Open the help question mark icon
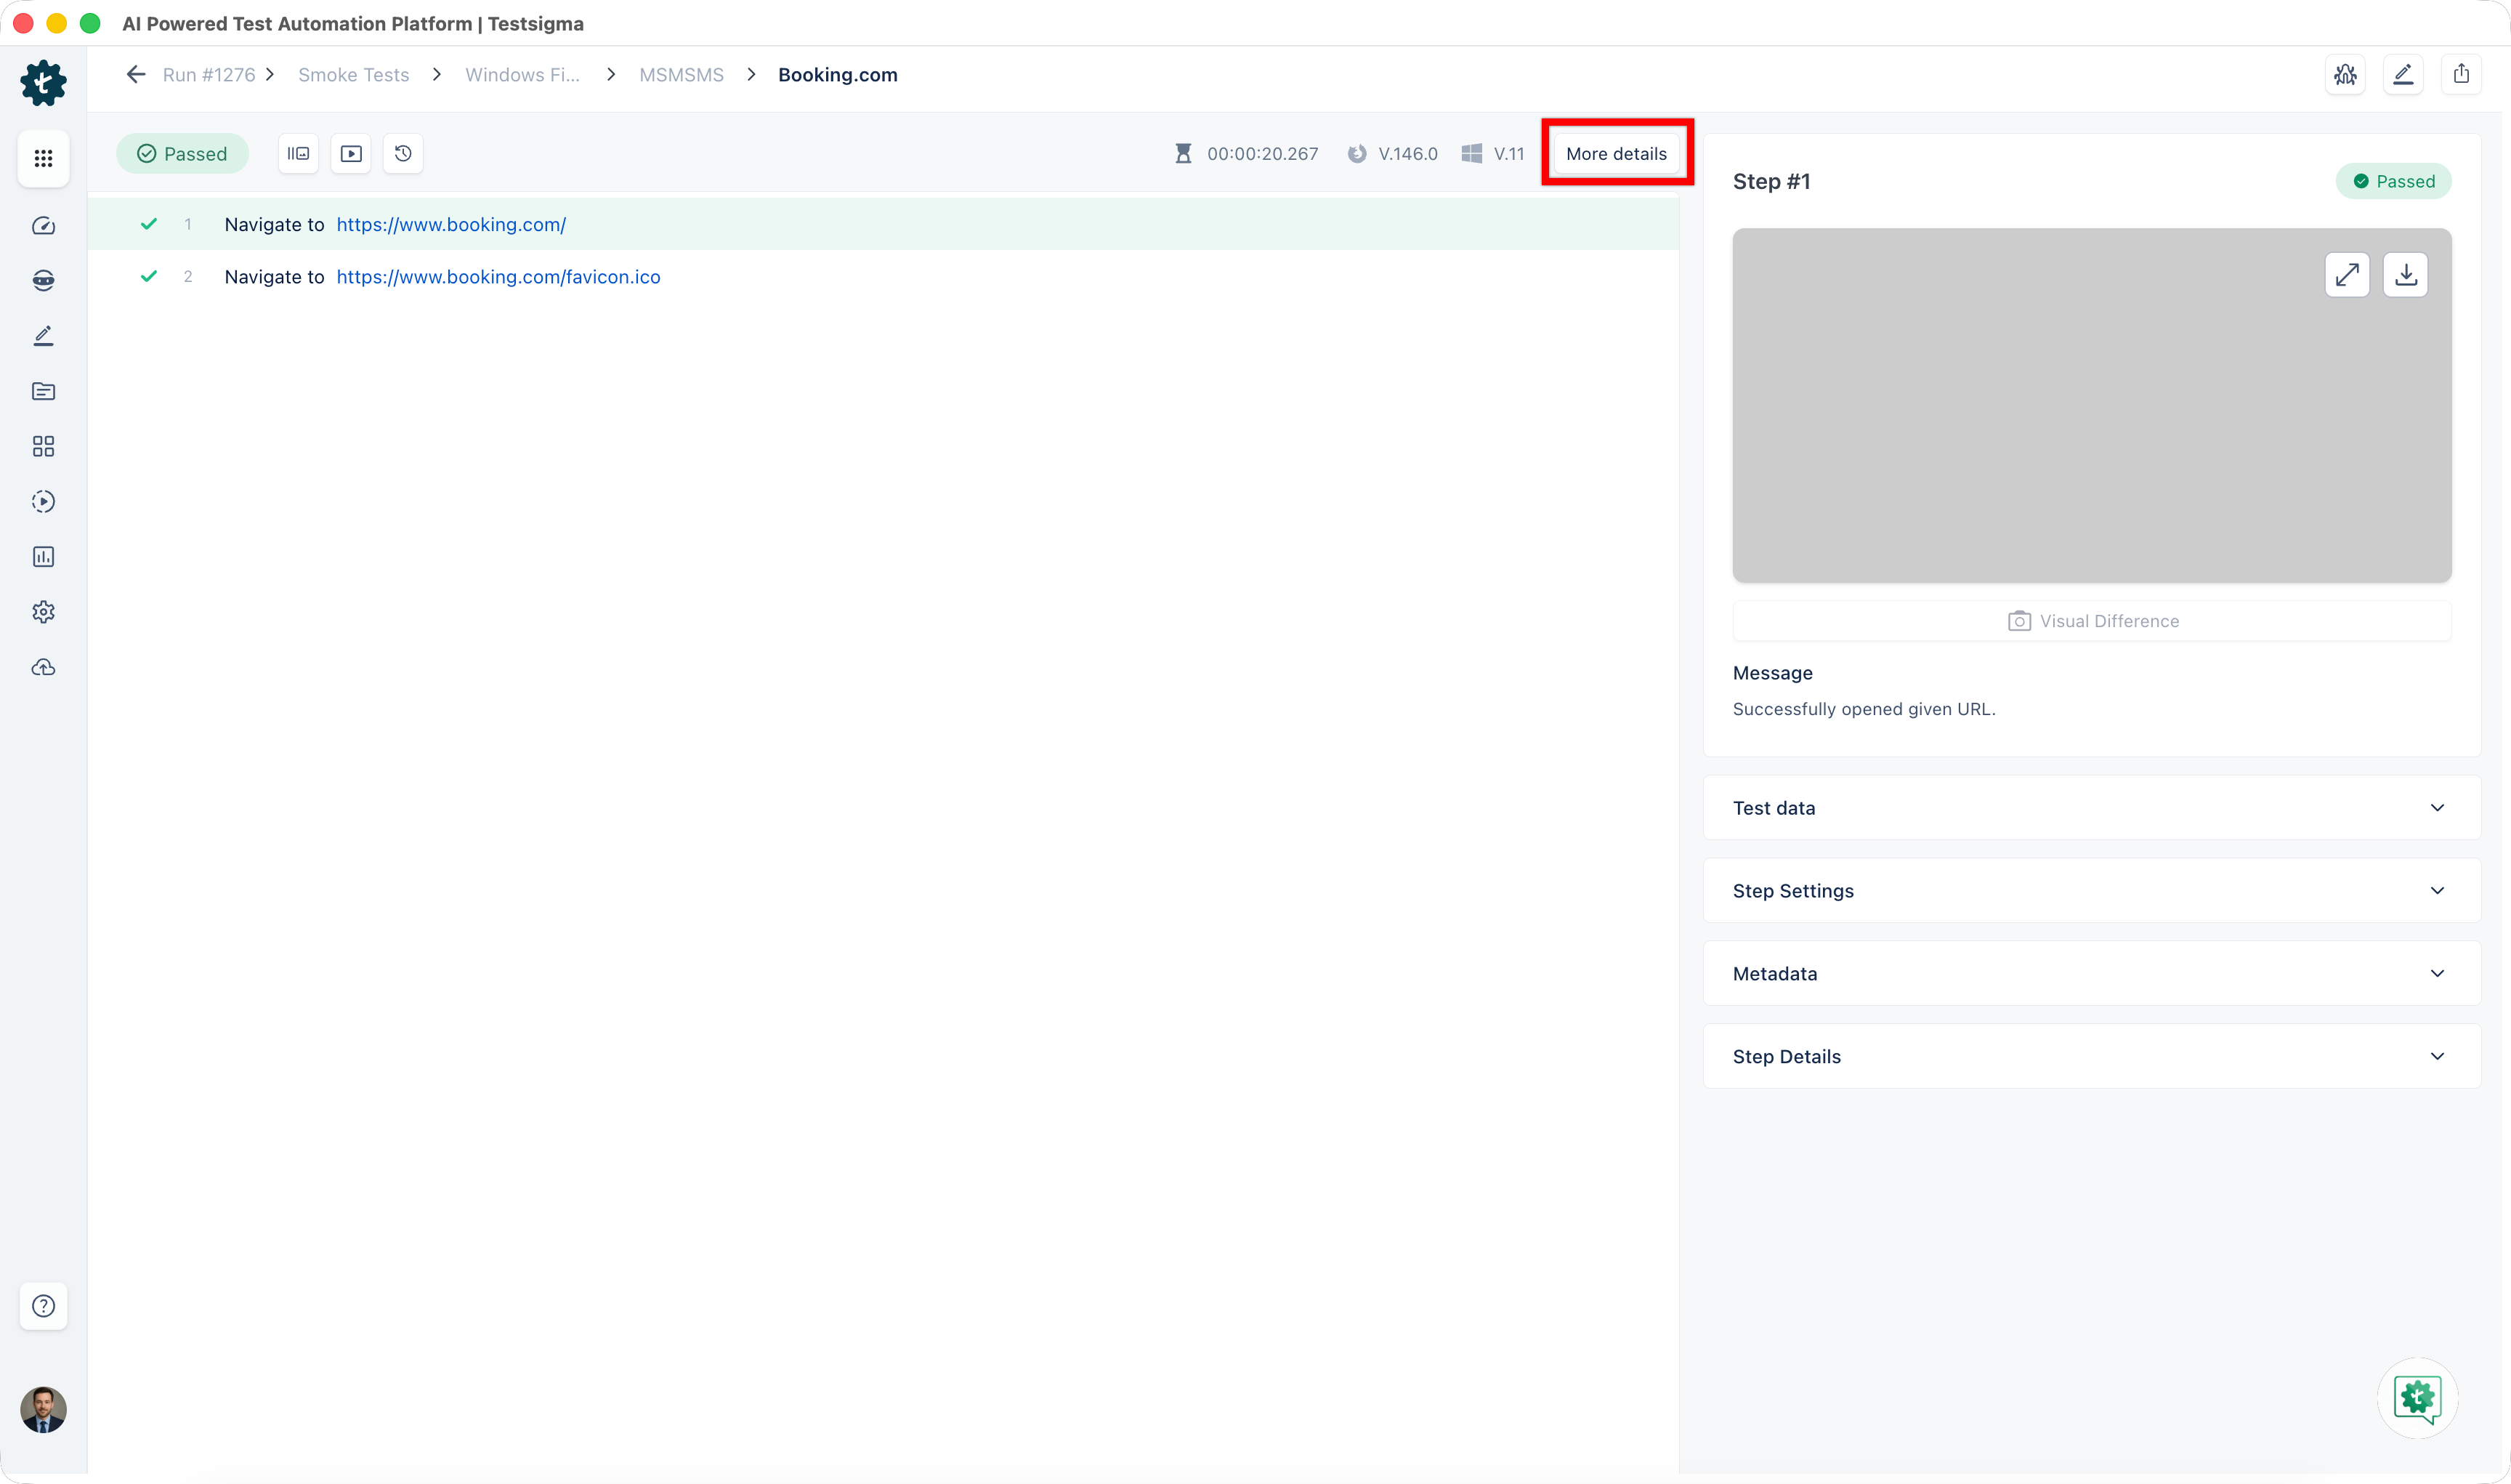 coord(43,1306)
